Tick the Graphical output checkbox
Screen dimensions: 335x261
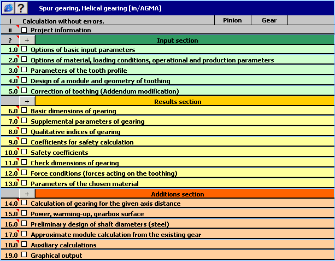click(x=23, y=255)
